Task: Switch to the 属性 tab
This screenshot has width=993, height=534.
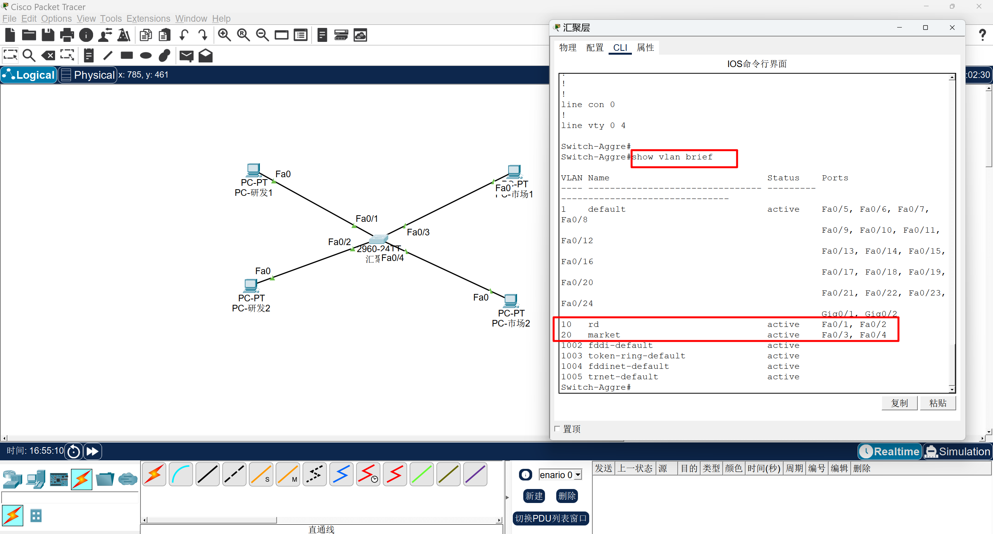Action: tap(645, 48)
